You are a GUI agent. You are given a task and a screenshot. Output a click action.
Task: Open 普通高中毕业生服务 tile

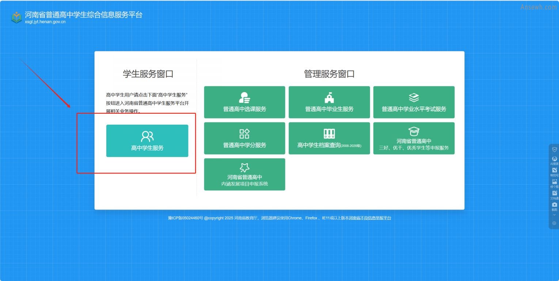tap(329, 102)
